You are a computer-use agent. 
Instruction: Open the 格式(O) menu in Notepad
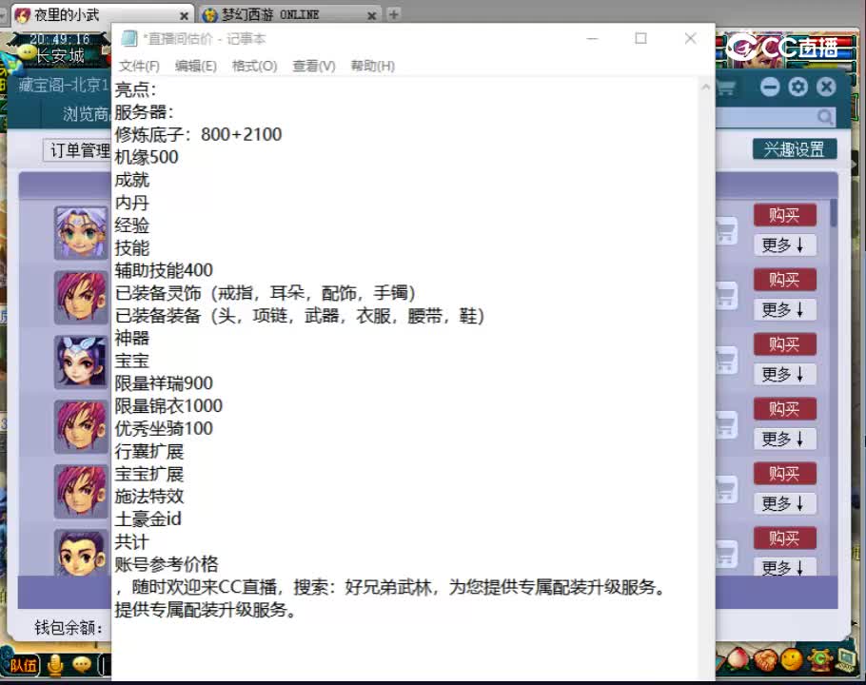(x=255, y=66)
